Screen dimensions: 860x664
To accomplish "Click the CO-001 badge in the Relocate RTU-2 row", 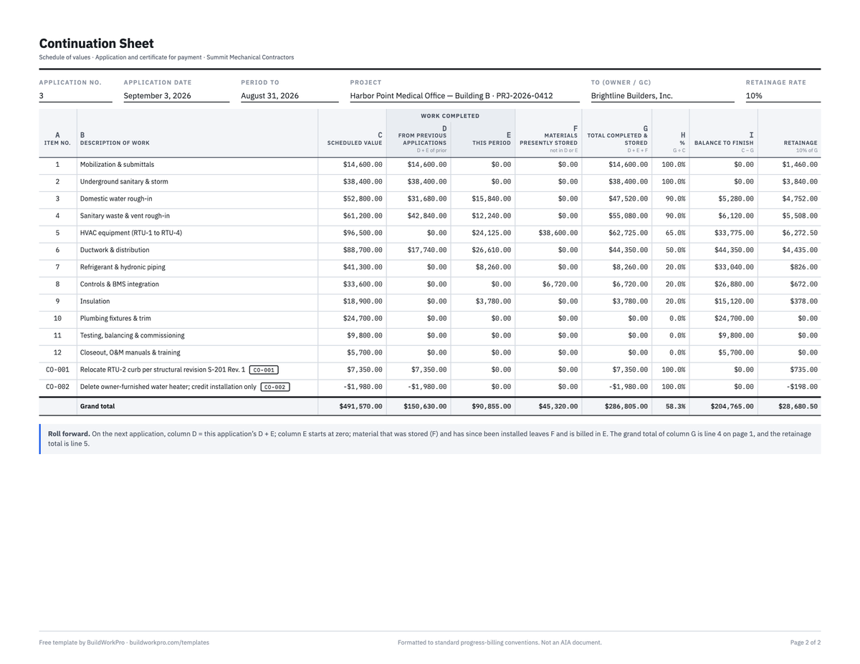I will [264, 370].
